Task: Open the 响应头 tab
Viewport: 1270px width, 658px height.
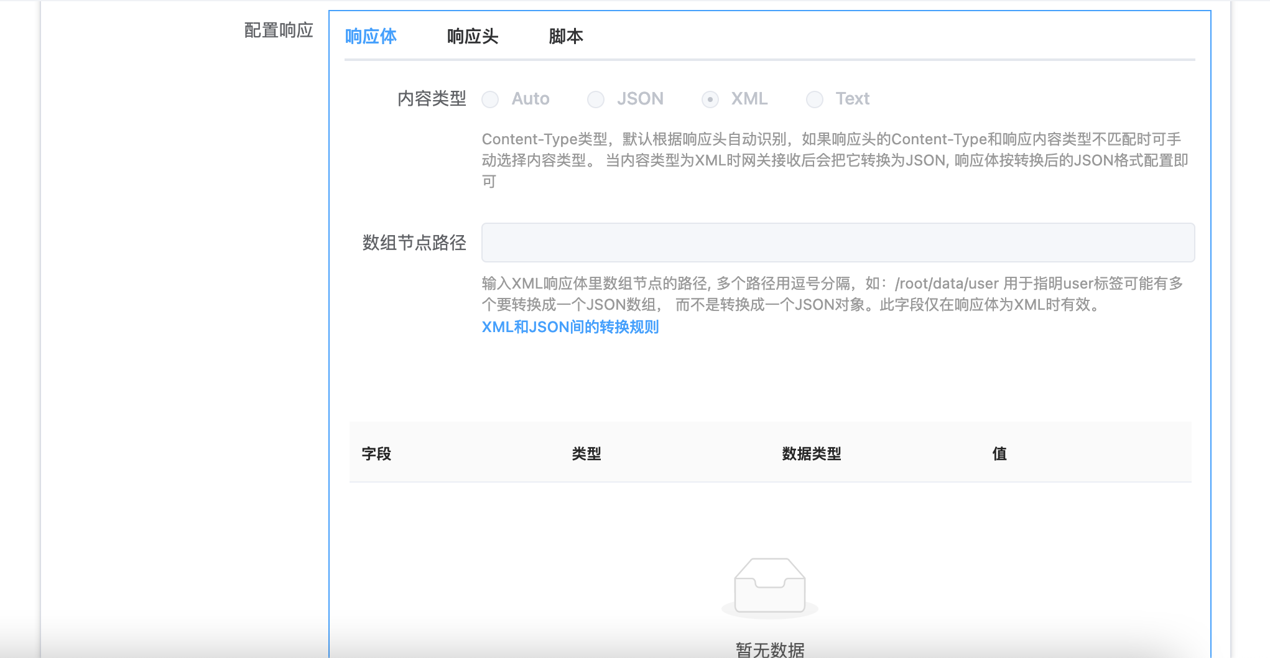Action: [x=473, y=37]
